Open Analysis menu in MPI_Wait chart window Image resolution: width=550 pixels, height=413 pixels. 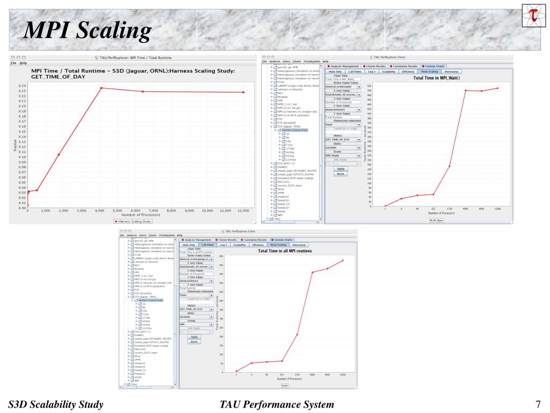pos(274,61)
